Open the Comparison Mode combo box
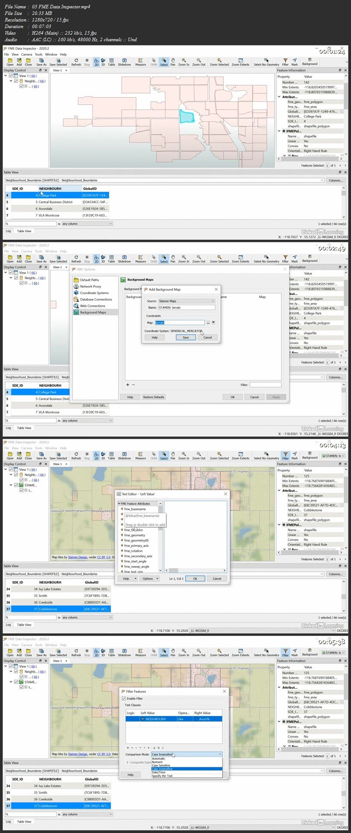The width and height of the screenshot is (351, 833). pos(186,755)
